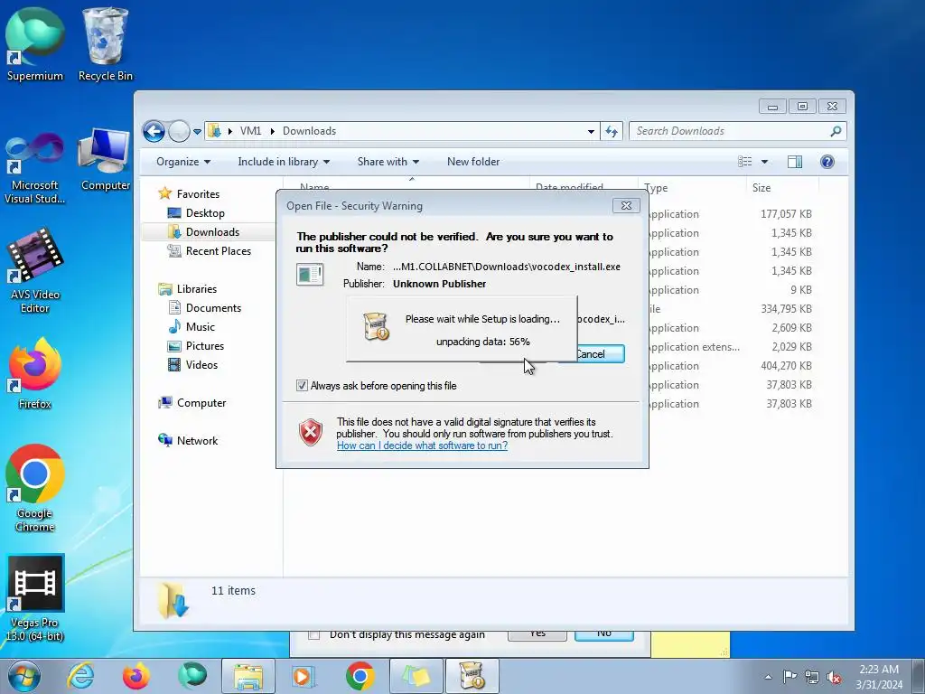Open Internet Explorer in the taskbar
This screenshot has height=694, width=925.
tap(79, 676)
